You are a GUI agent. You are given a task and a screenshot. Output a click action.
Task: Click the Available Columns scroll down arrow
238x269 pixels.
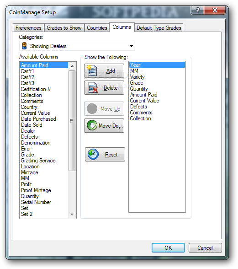72,214
